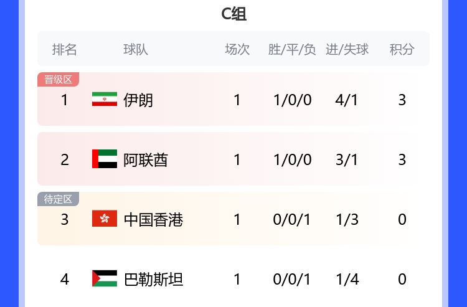Click the 胜/平/负 column header
The height and width of the screenshot is (307, 467).
[x=292, y=49]
